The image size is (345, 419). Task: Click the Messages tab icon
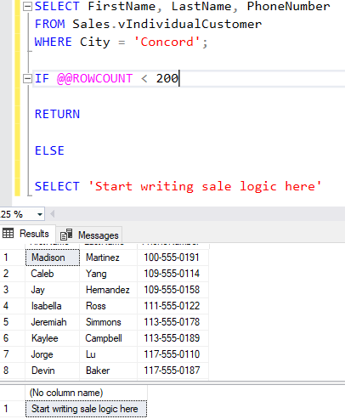click(66, 235)
